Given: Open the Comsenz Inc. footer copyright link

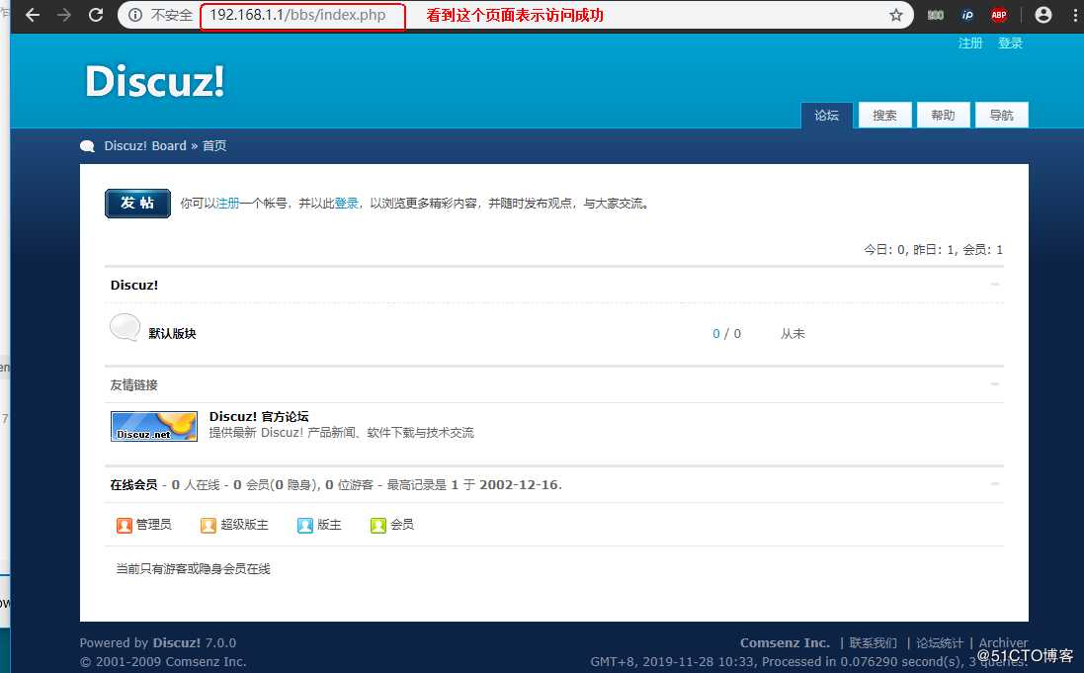Looking at the screenshot, I should pos(206,662).
